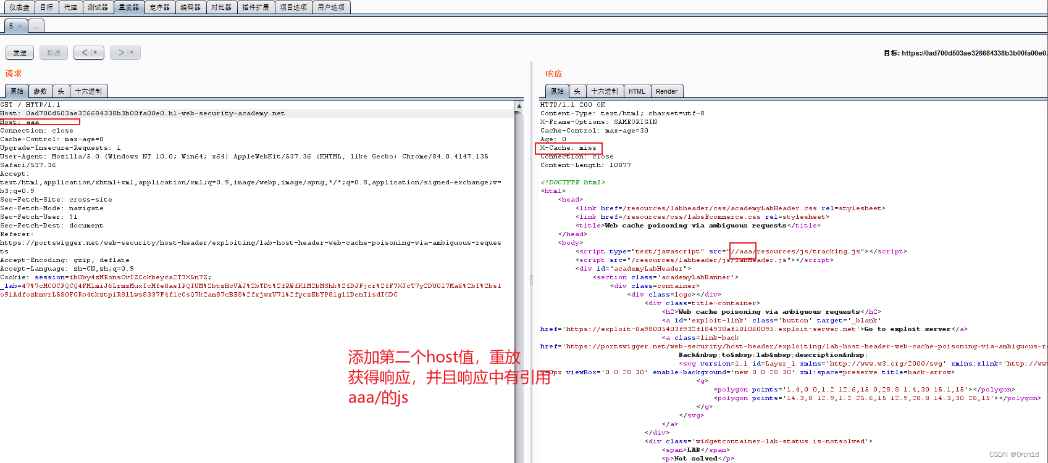Click the 'Content-Type: text/html' response header
The image size is (1048, 463).
click(623, 113)
